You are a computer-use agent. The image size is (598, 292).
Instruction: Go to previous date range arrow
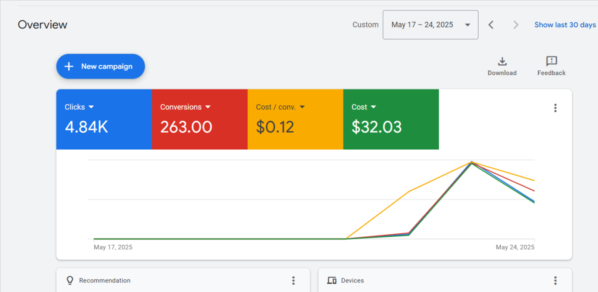point(491,25)
